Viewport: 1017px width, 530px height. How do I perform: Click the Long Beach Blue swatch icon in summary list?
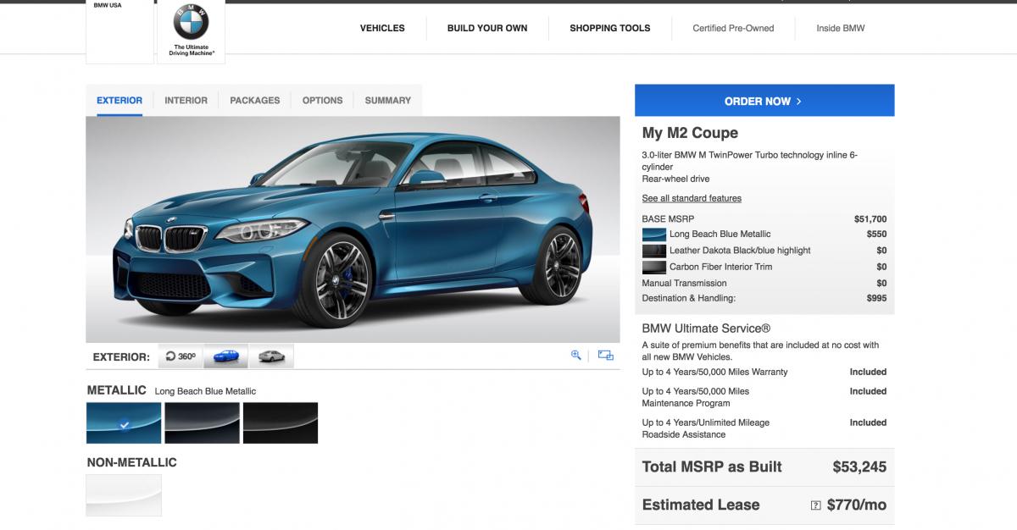(x=653, y=234)
